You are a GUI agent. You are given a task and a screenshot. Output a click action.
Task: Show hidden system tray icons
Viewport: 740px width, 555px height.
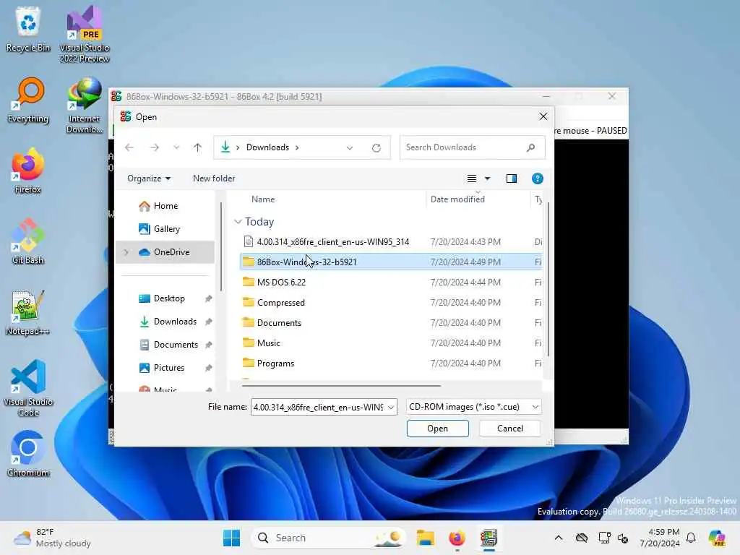point(559,538)
